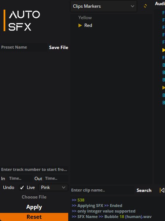Click the chevron of Clips Markers combo
The image size is (165, 221).
(132, 6)
